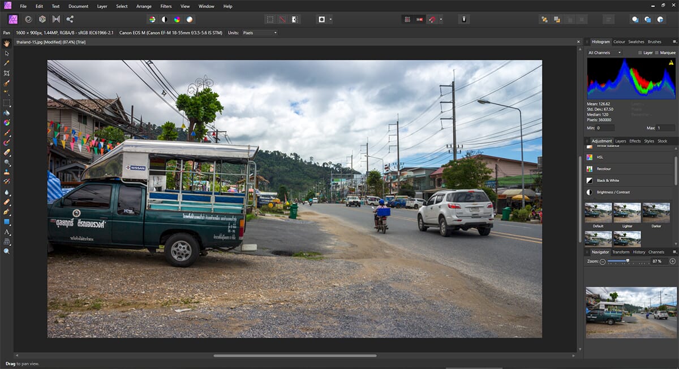Select the Crop tool
The width and height of the screenshot is (679, 369).
7,73
